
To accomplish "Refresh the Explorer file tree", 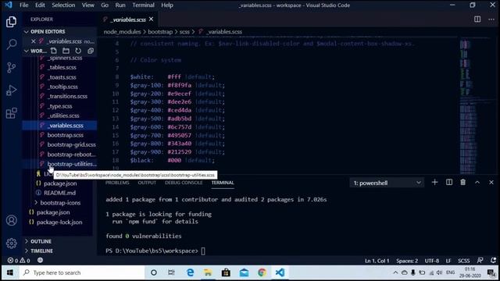I will (78, 51).
